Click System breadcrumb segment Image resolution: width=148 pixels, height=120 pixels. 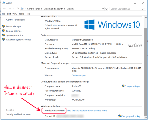[x=70, y=9]
